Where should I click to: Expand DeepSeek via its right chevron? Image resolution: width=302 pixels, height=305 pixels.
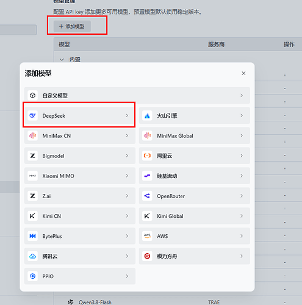pos(127,115)
